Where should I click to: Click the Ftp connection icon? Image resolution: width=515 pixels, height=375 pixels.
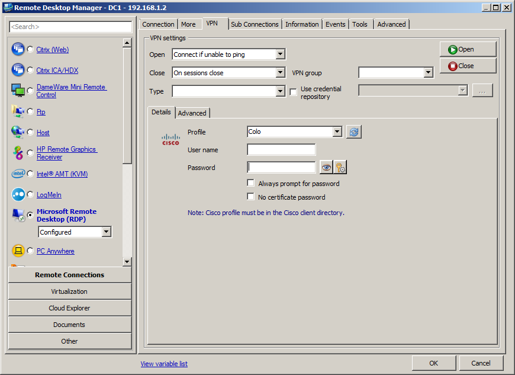click(18, 111)
